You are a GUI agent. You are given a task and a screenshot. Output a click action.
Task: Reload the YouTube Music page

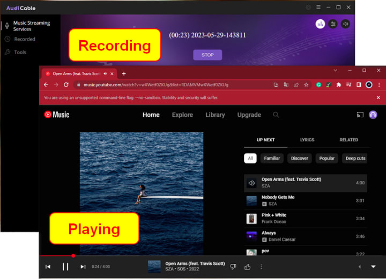(66, 85)
